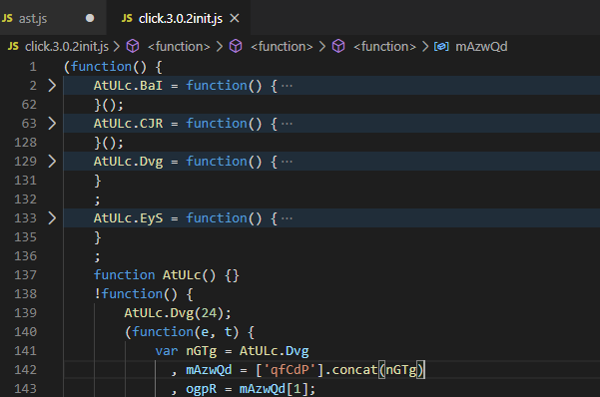Select the click.3.0.2init.js tab

pyautogui.click(x=181, y=18)
